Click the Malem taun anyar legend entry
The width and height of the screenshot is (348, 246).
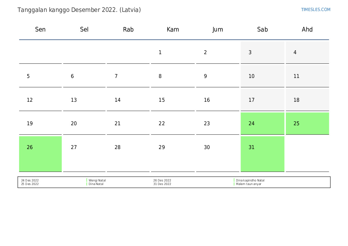click(249, 184)
